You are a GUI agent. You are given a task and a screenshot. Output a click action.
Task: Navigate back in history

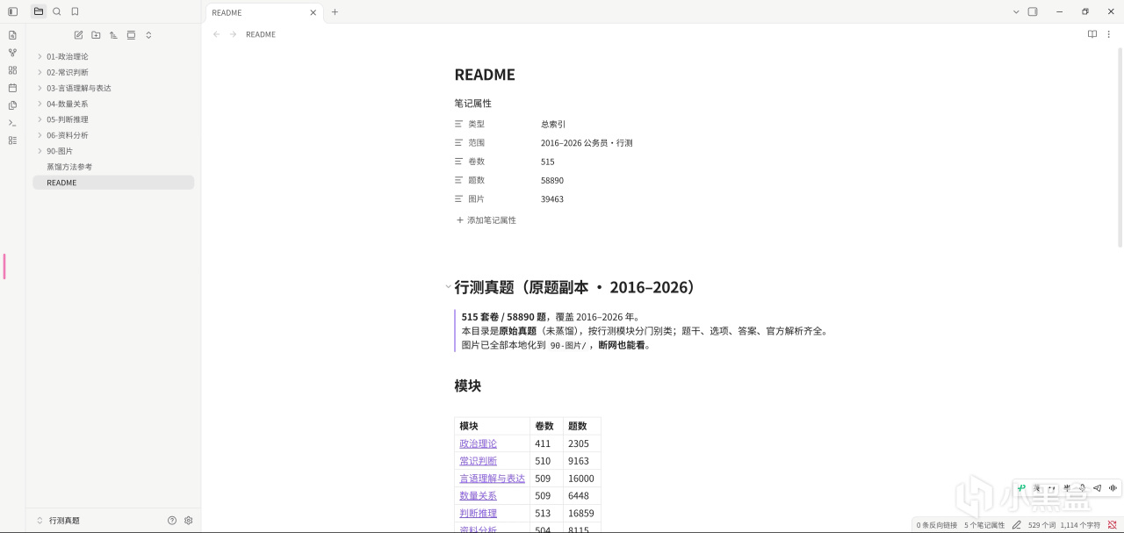coord(217,34)
